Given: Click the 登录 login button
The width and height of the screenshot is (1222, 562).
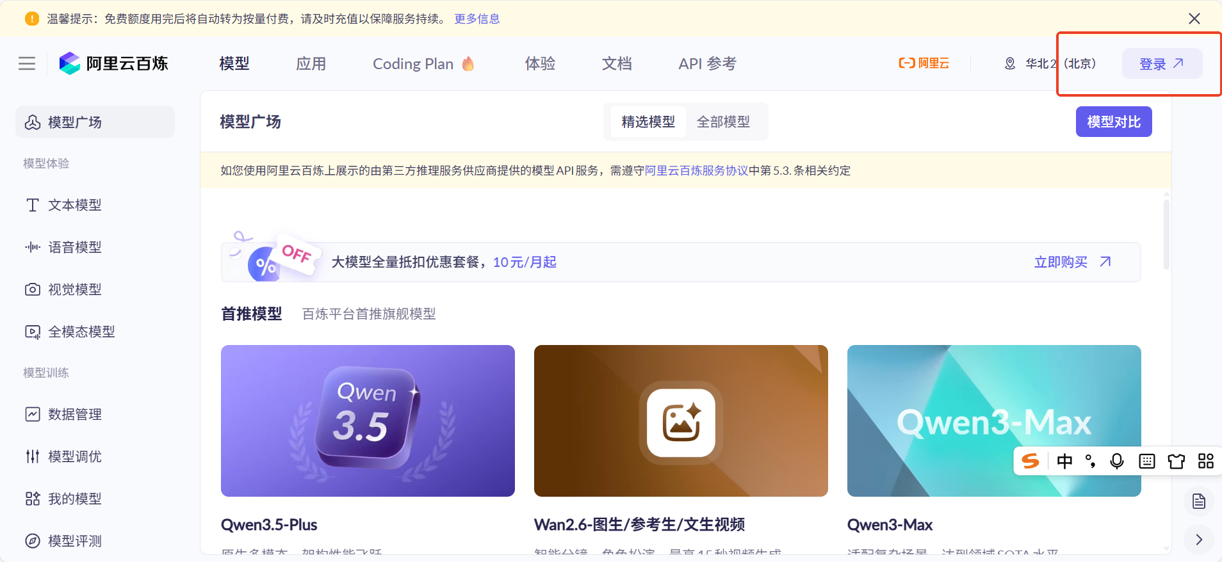Looking at the screenshot, I should 1162,63.
